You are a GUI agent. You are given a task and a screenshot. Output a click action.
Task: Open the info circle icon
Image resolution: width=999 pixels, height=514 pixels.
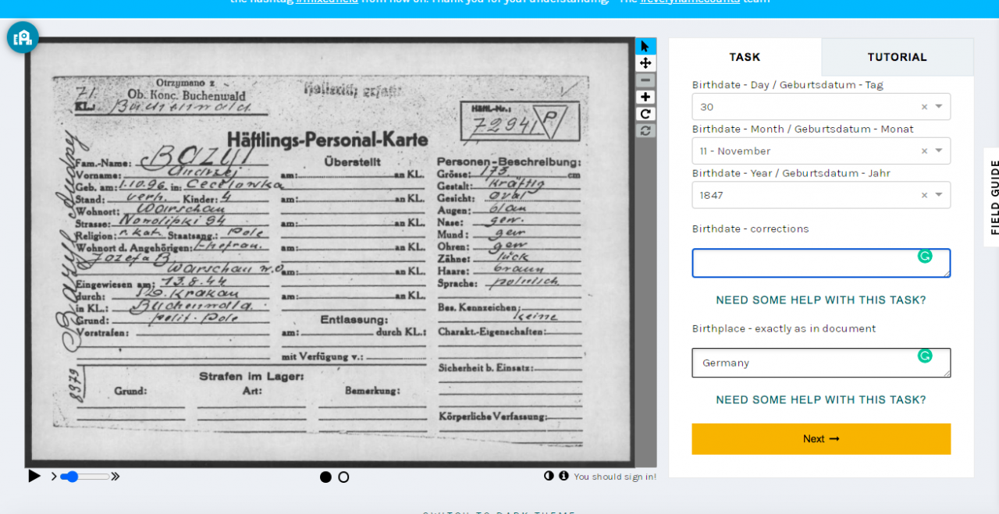[x=563, y=476]
